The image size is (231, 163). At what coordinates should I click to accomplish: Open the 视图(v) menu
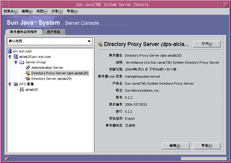click(x=42, y=11)
